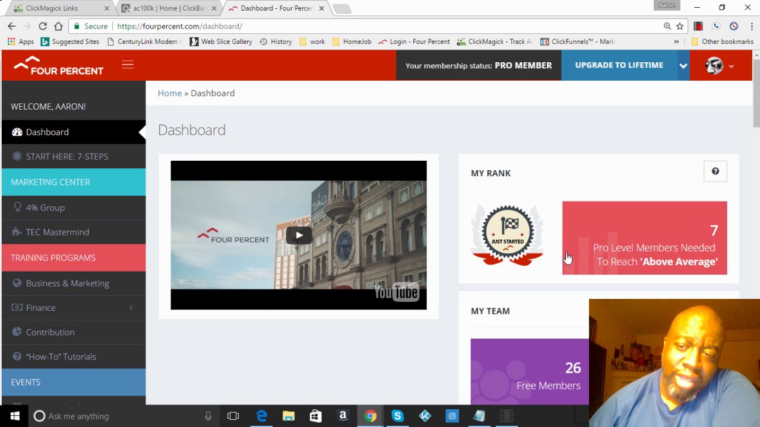This screenshot has width=760, height=427.
Task: Click the Cortana microphone icon
Action: [208, 416]
